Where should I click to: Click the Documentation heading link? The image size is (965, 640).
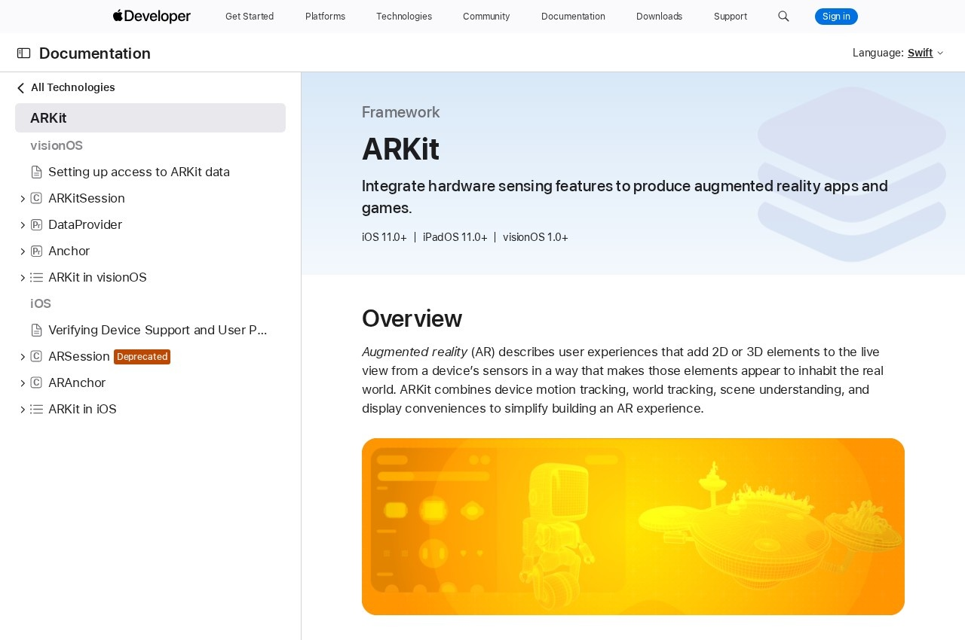pyautogui.click(x=95, y=53)
